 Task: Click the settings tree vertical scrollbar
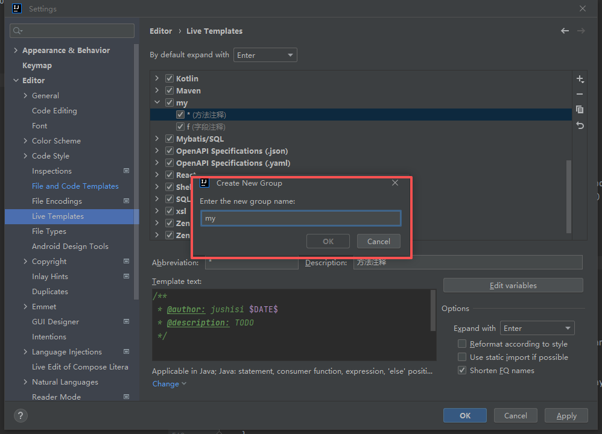tap(136, 171)
